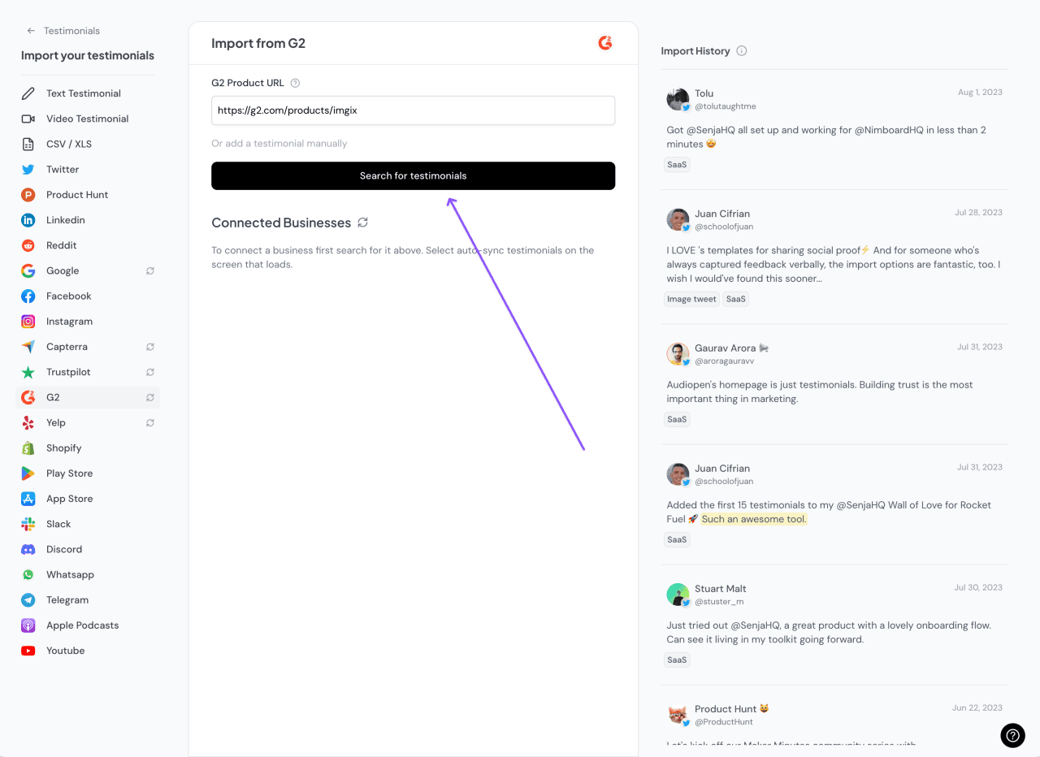The height and width of the screenshot is (757, 1040).
Task: Click the Instagram logo icon
Action: click(28, 322)
